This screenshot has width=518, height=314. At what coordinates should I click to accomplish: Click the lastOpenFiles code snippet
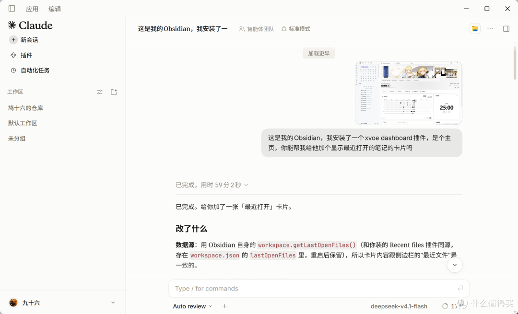273,255
